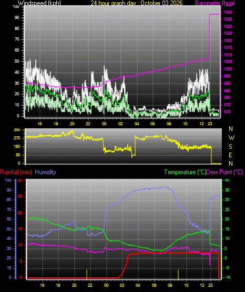Click the Barometer (hpa) axis title

point(215,3)
